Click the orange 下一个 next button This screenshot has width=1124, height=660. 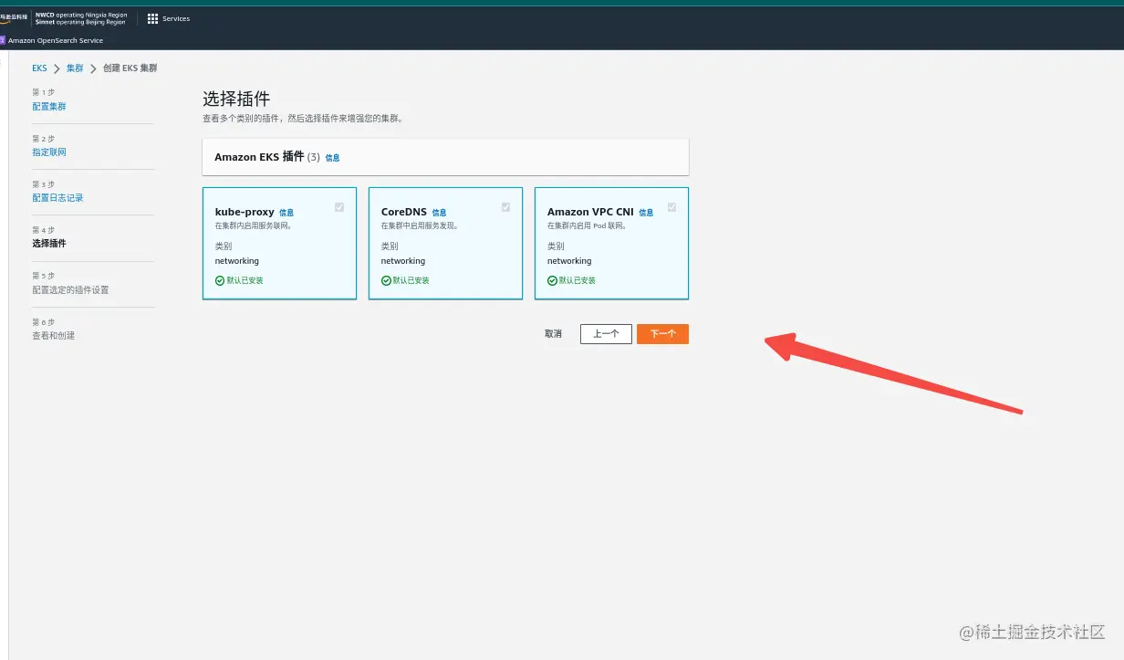(x=662, y=334)
